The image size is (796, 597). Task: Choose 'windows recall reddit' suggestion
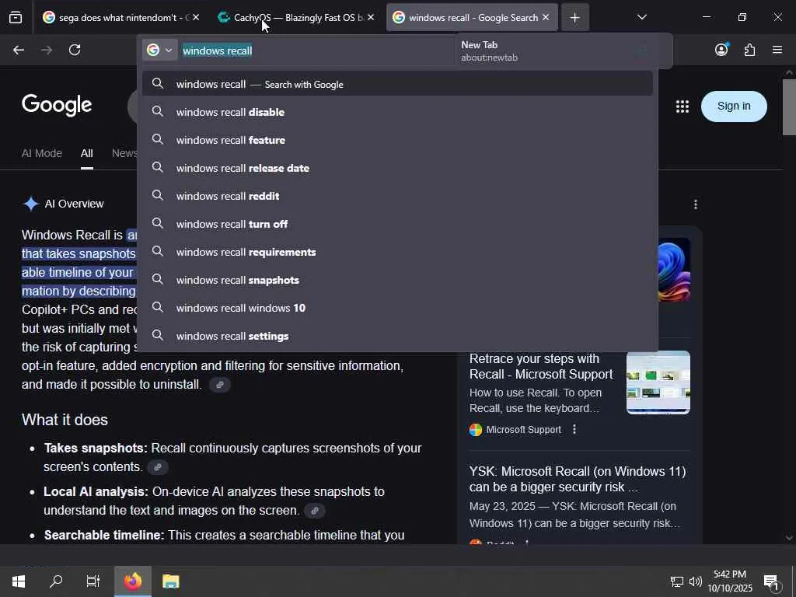click(397, 195)
